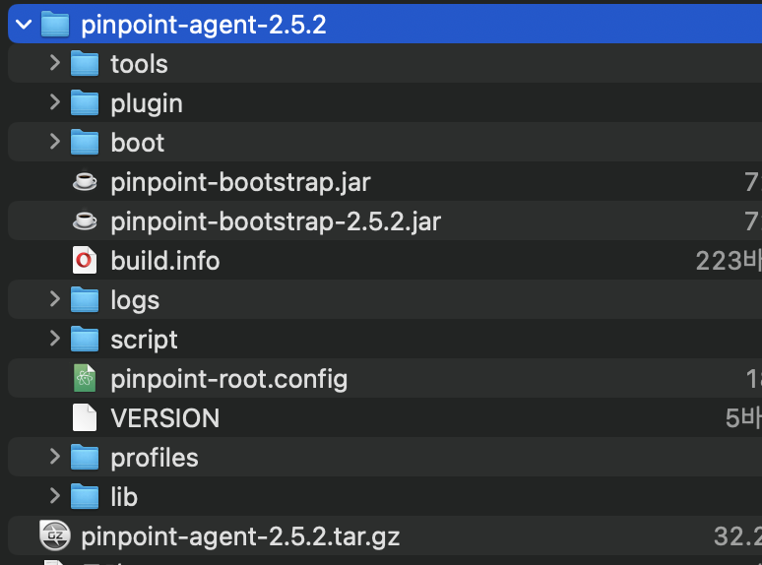This screenshot has width=762, height=565.
Task: Click the plugin folder icon
Action: [85, 103]
